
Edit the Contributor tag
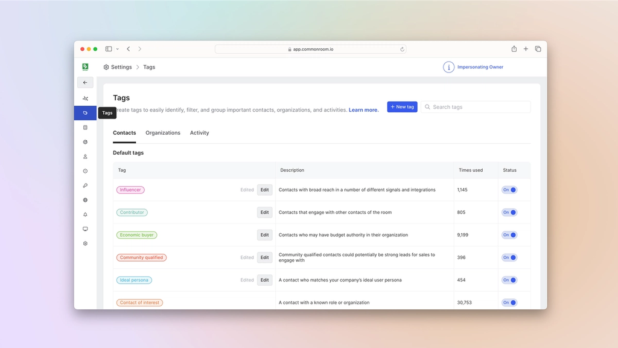pyautogui.click(x=264, y=212)
